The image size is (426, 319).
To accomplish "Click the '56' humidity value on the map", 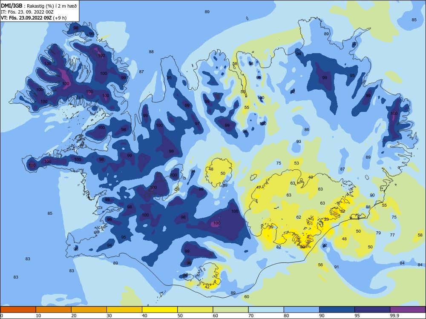I will (320, 265).
